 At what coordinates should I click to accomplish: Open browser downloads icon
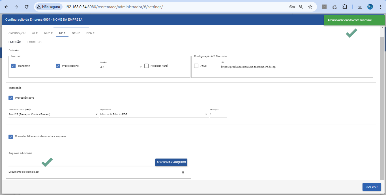click(x=360, y=7)
